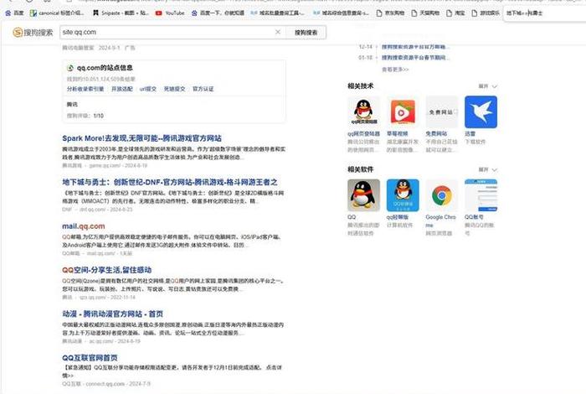Viewport: 586px width, 394px height.
Task: Click the qq.com的站点信息 heading
Action: coord(105,68)
